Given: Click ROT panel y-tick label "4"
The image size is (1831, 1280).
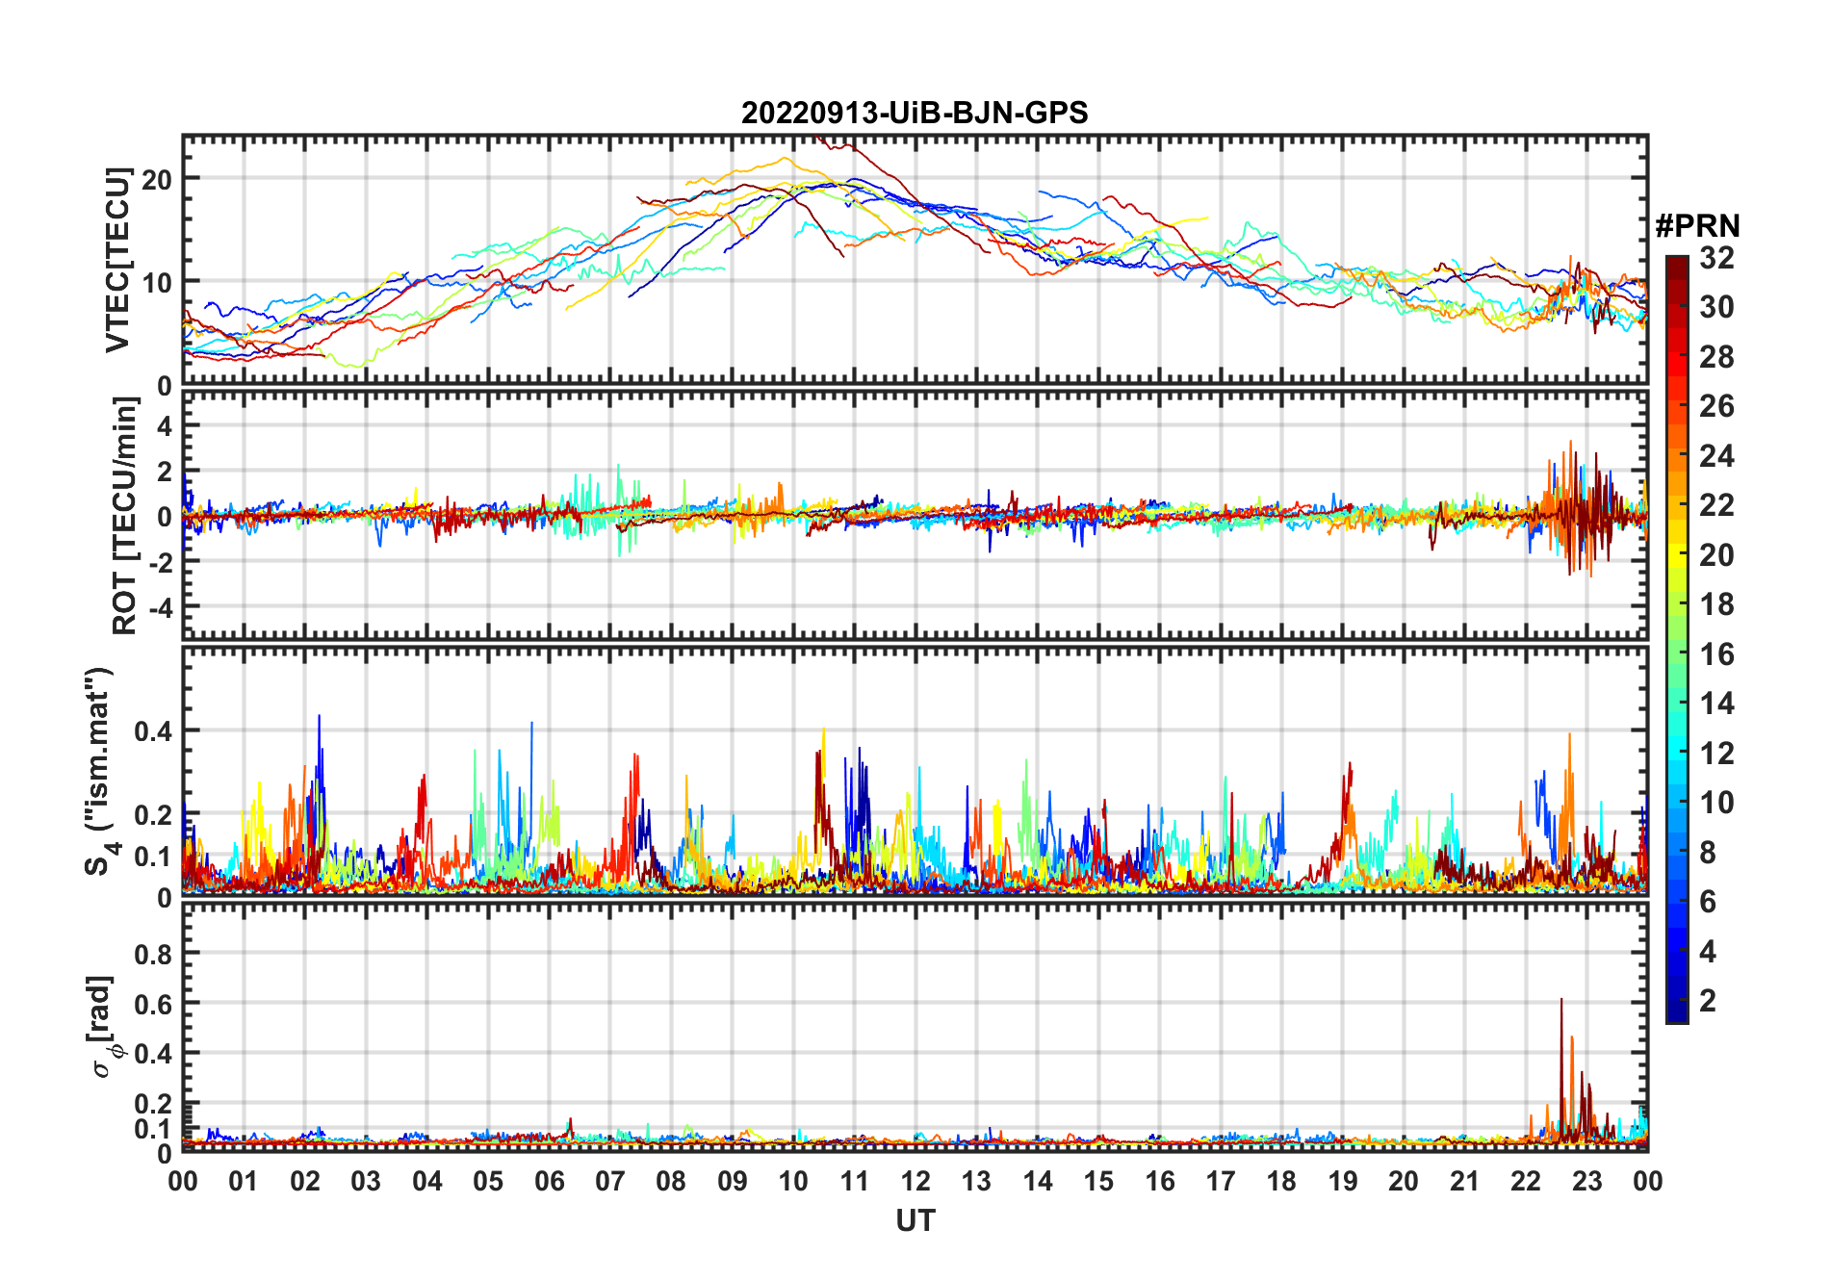Looking at the screenshot, I should (165, 425).
